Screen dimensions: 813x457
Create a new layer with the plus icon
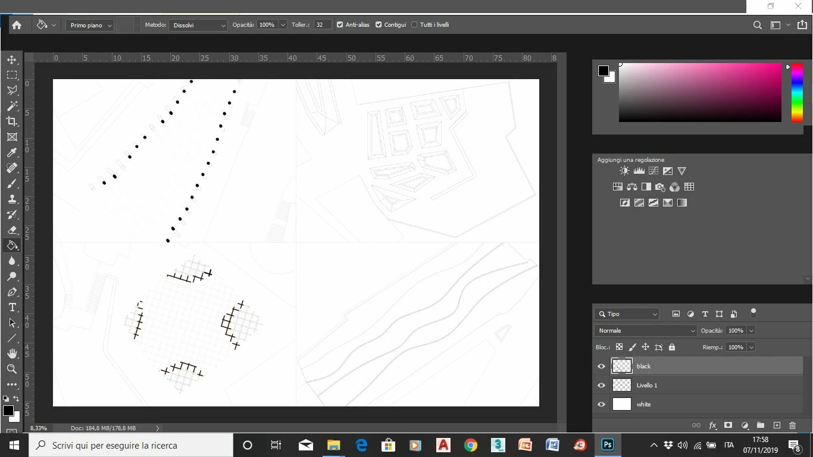[x=777, y=425]
